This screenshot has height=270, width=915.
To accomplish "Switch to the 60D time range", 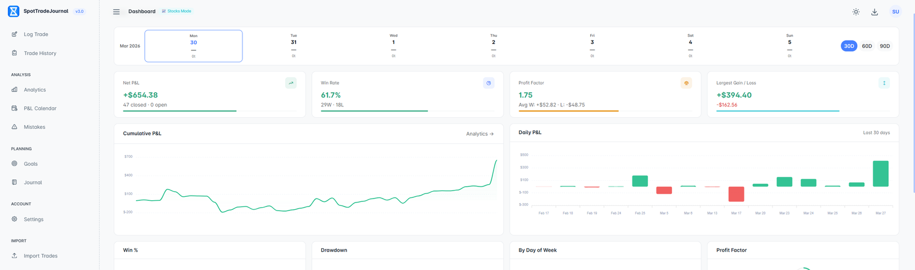I will click(867, 46).
